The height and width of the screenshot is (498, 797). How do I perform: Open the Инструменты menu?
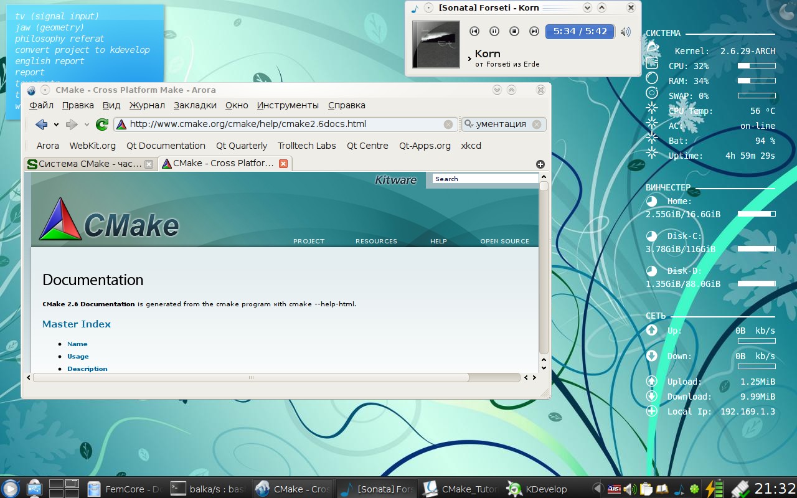288,105
